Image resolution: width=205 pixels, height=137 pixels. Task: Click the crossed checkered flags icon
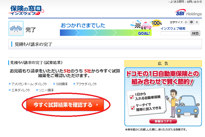point(16,28)
